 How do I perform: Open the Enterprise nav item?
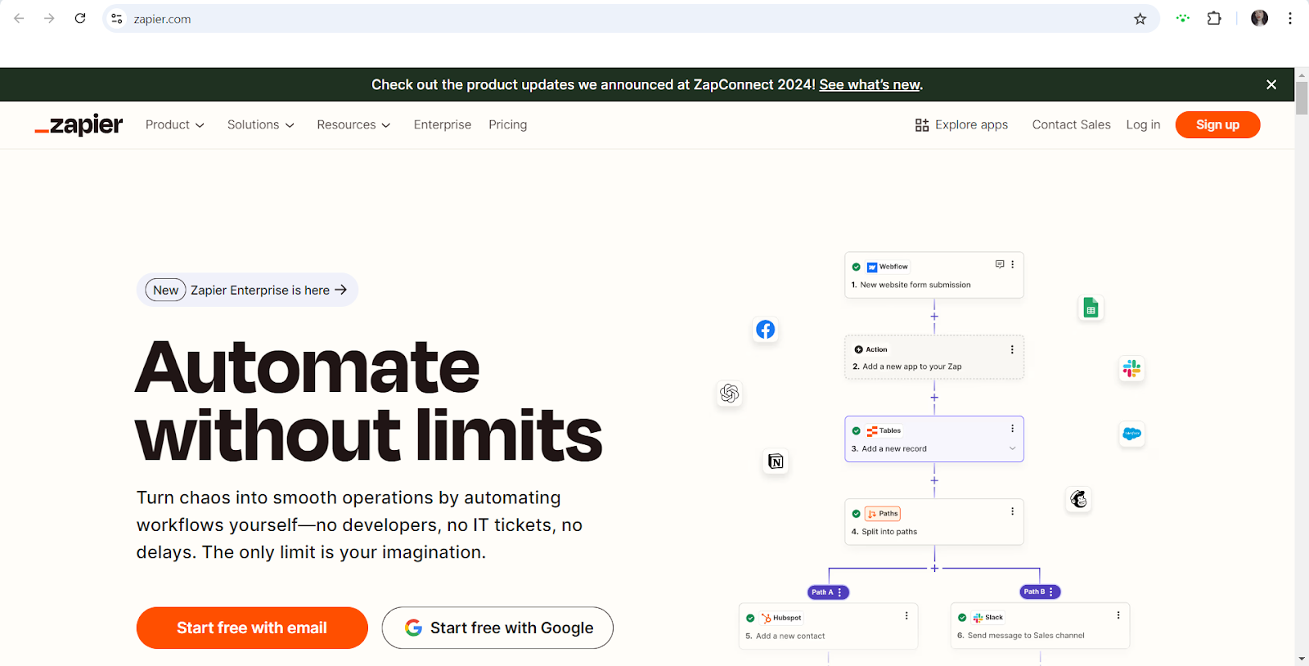tap(443, 124)
